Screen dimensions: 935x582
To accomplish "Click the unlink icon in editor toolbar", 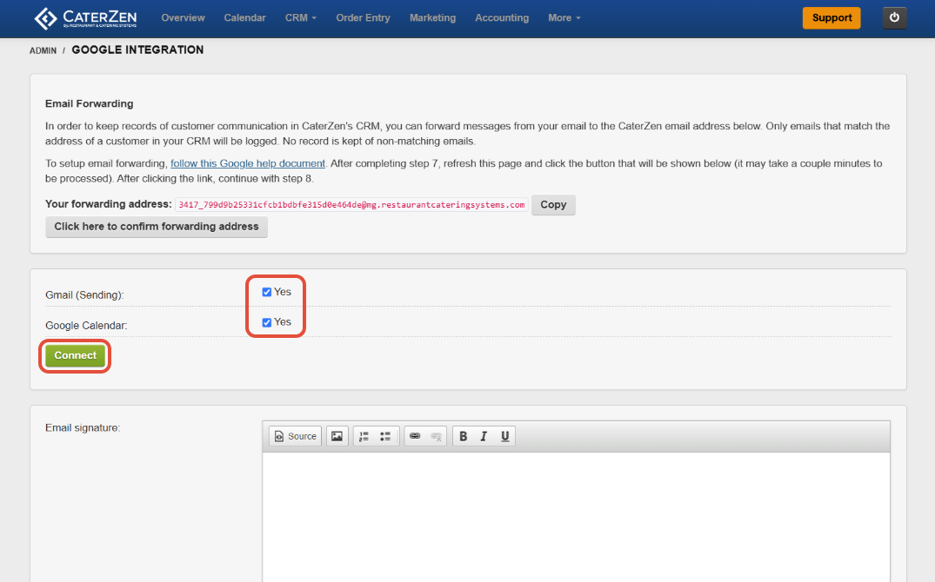I will tap(436, 436).
